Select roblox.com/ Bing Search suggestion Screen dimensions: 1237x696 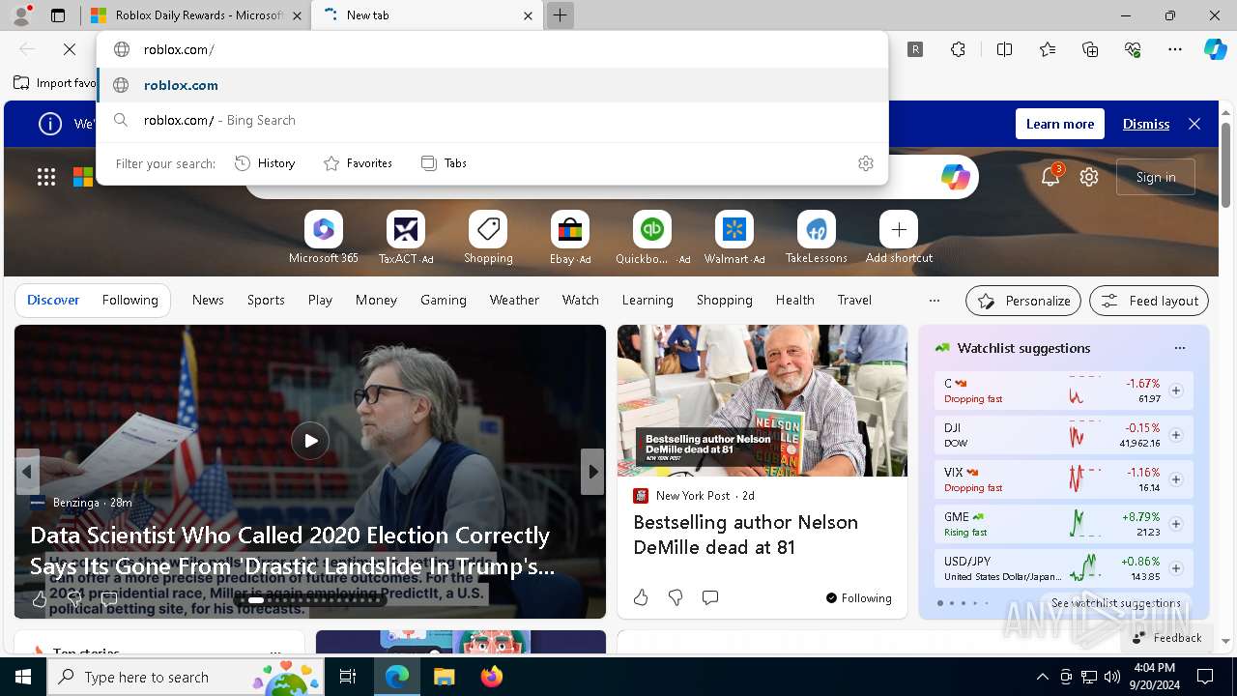tap(492, 120)
